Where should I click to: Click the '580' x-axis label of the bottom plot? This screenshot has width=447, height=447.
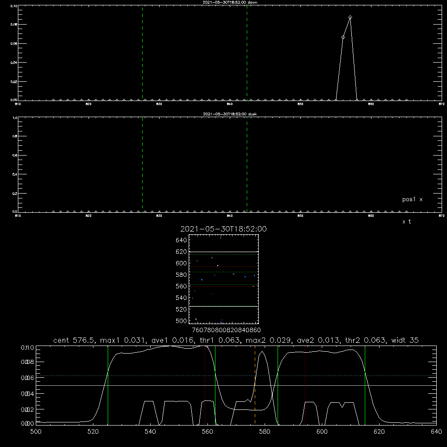(265, 432)
